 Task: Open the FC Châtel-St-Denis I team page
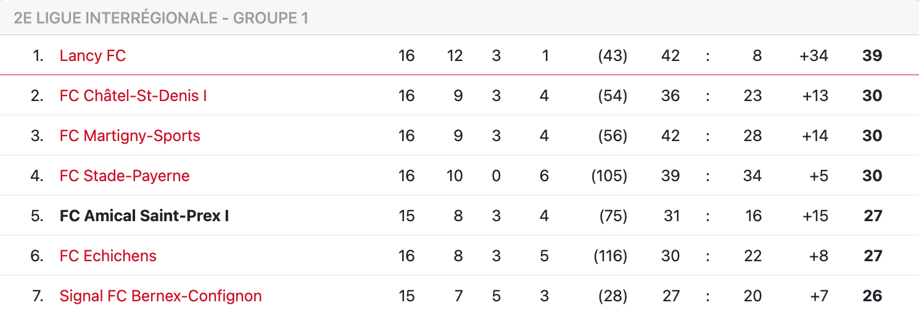pos(133,96)
